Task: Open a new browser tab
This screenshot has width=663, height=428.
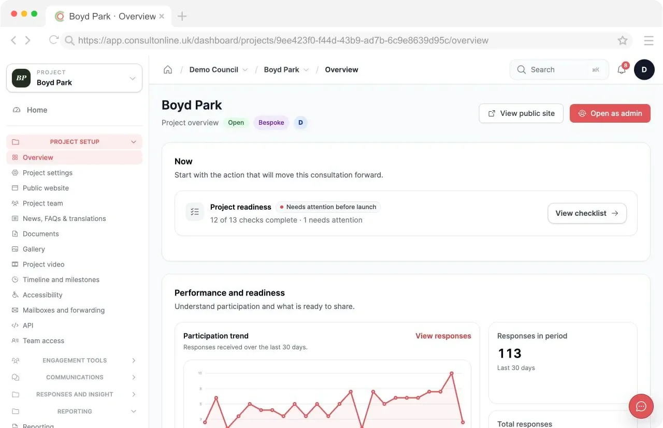Action: click(x=182, y=16)
